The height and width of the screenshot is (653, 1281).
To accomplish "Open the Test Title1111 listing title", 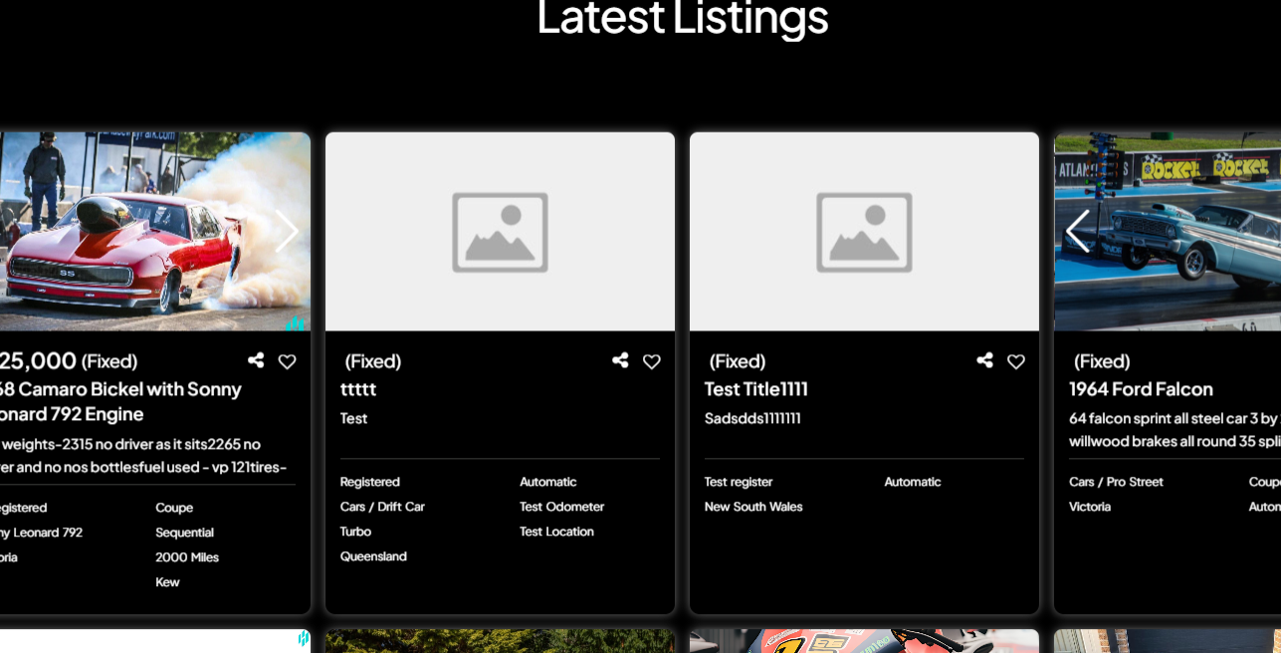I will point(755,389).
